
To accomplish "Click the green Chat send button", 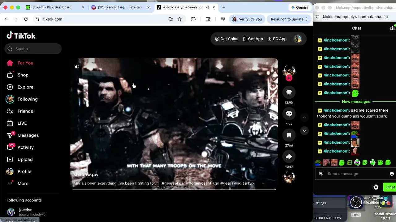I will (x=390, y=187).
